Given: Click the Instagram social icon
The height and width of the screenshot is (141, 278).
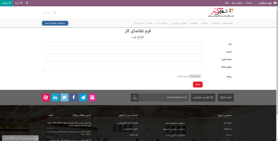Looking at the screenshot, I should click(92, 97).
